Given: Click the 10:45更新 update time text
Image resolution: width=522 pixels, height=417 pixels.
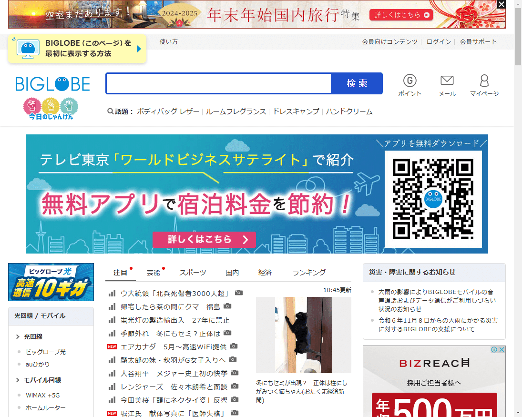Looking at the screenshot, I should pos(337,290).
